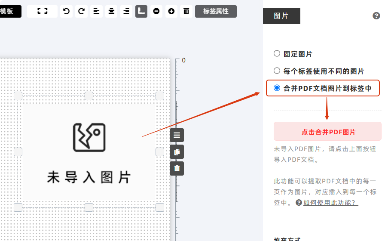Undo the last edit
The height and width of the screenshot is (241, 391).
tap(66, 11)
